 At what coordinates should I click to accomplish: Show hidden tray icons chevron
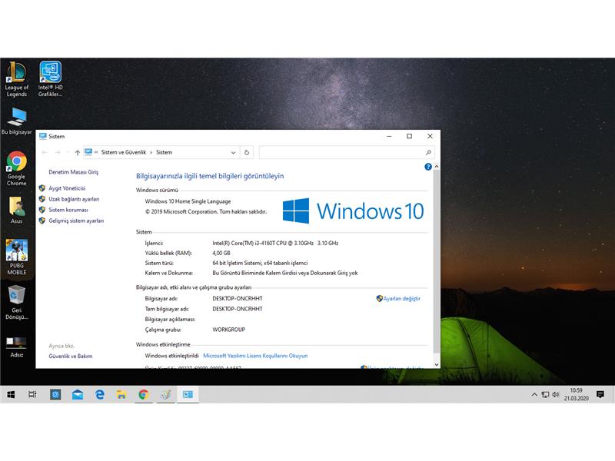(x=534, y=395)
